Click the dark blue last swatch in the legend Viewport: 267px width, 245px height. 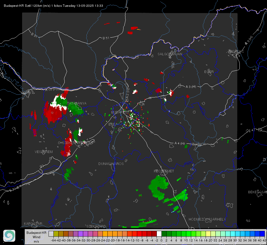coord(262,234)
